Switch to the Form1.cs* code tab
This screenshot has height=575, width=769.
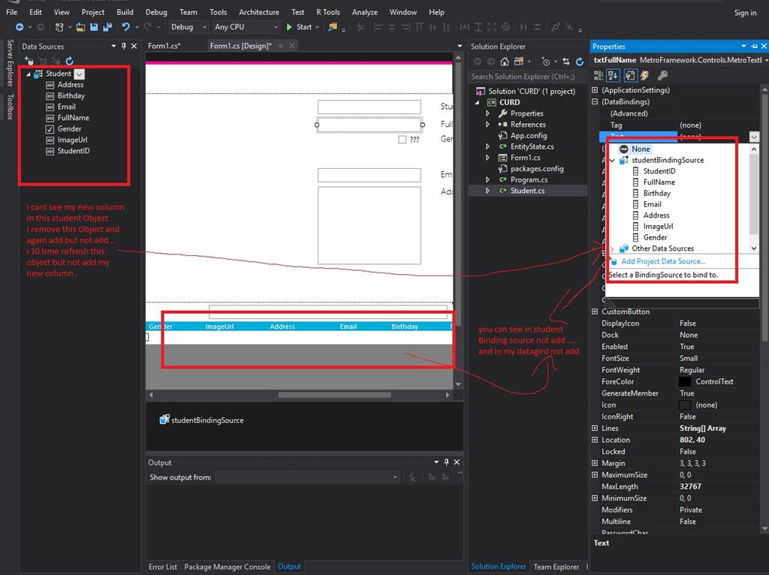point(164,46)
